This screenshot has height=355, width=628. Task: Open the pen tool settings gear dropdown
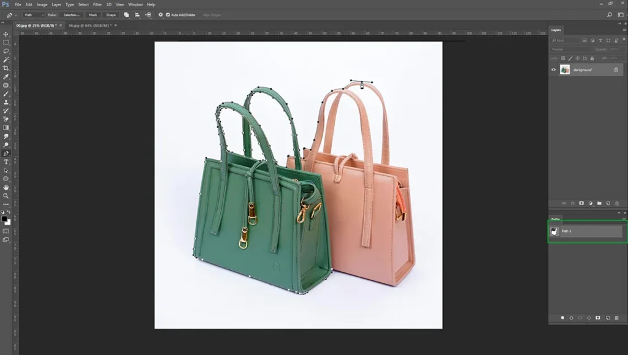161,15
